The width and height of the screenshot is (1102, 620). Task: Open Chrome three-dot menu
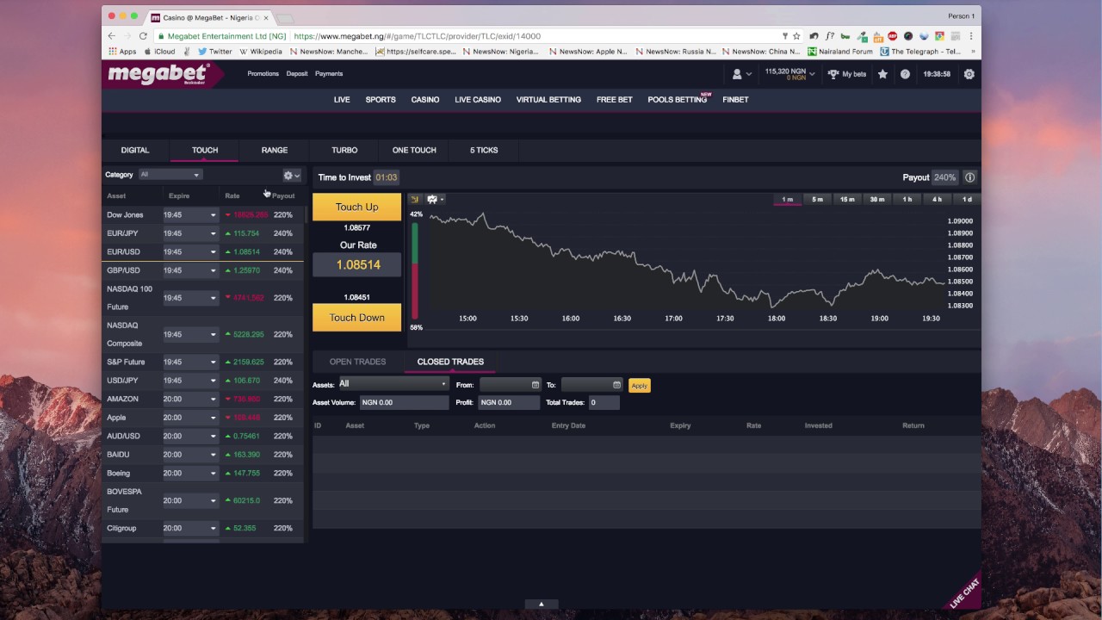click(971, 36)
